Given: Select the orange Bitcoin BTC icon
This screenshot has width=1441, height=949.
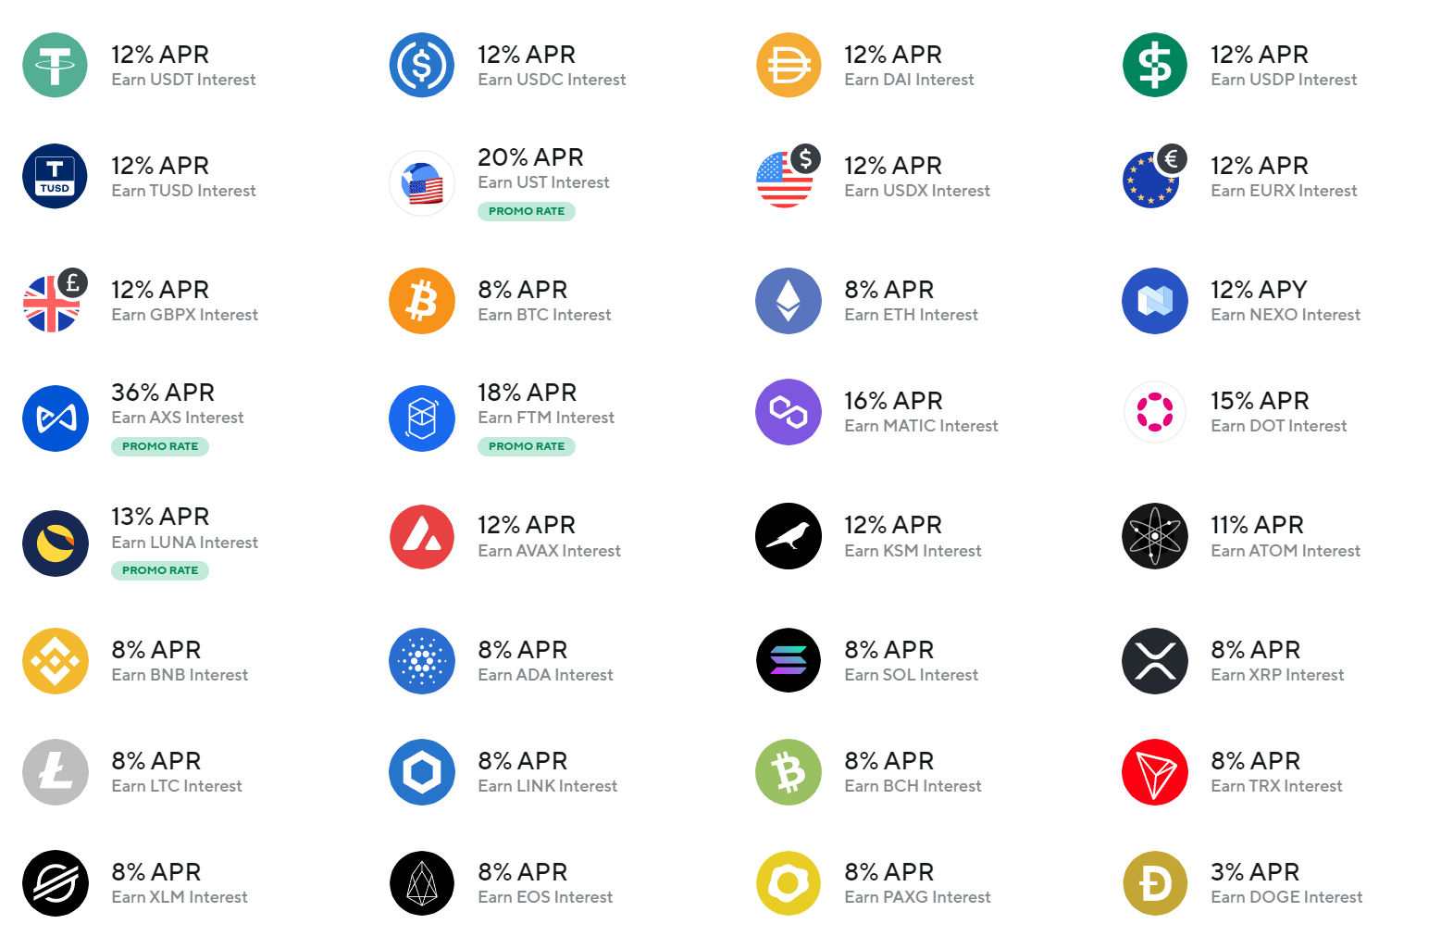Looking at the screenshot, I should click(422, 301).
